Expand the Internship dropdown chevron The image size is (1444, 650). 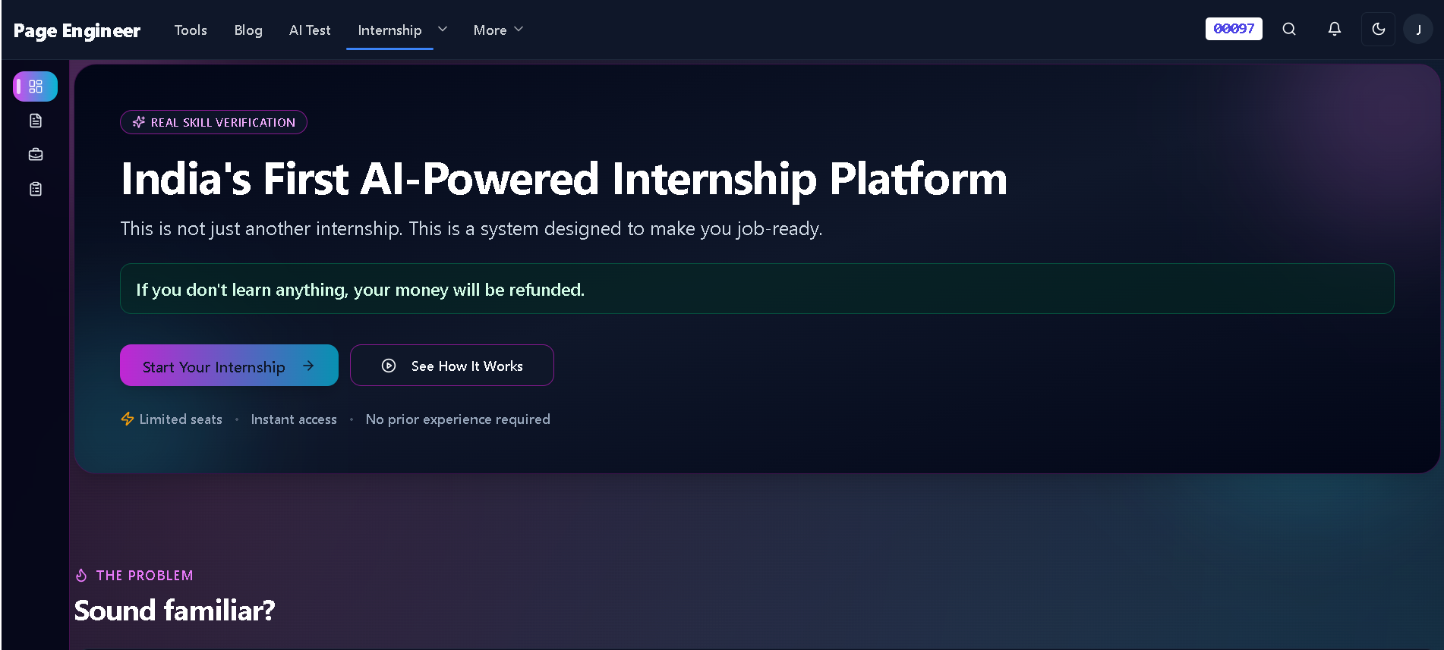point(443,30)
